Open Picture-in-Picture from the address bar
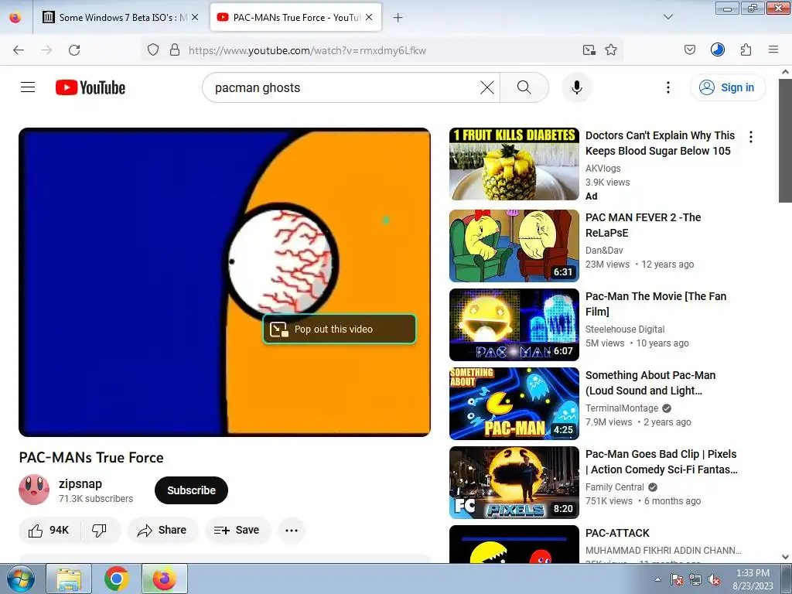Screen dimensions: 792x594 coord(589,50)
